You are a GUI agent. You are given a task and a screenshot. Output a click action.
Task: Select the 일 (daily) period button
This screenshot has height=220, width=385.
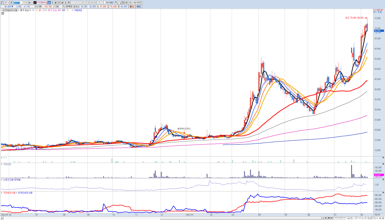click(49, 3)
